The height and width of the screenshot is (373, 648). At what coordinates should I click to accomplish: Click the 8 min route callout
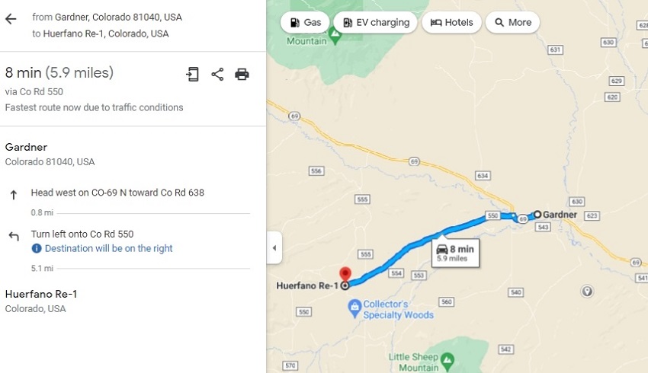tap(454, 253)
